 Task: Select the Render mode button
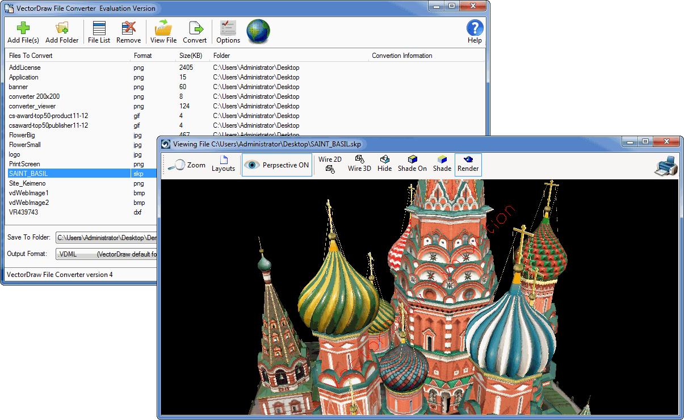pos(468,164)
